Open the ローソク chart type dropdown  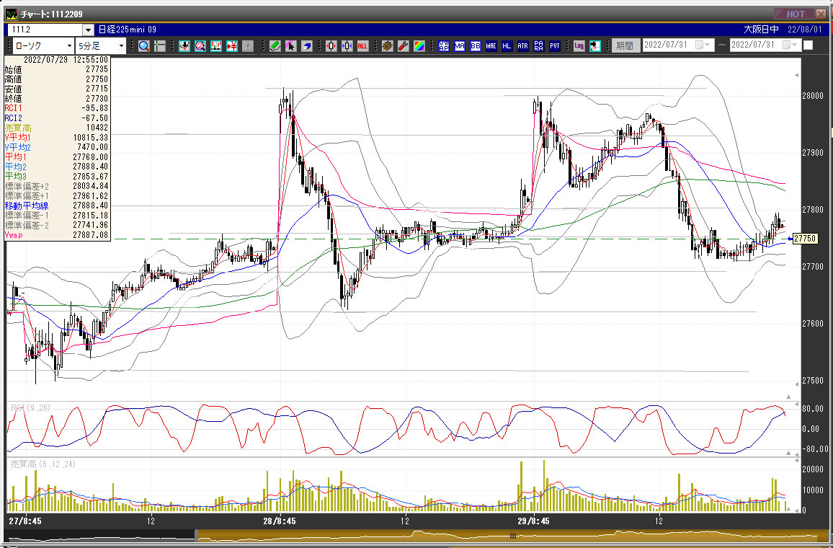tap(69, 45)
